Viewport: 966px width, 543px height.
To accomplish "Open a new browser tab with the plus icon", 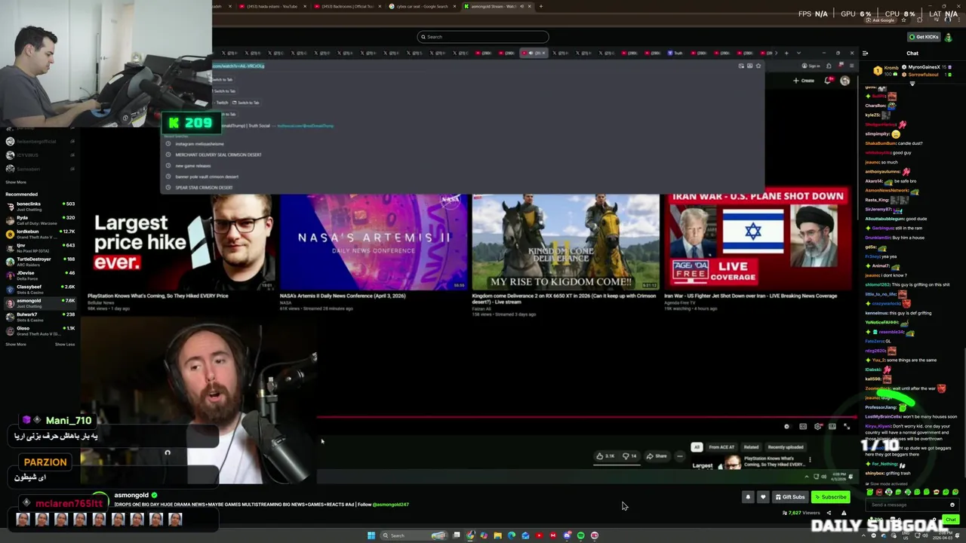I will pos(540,6).
